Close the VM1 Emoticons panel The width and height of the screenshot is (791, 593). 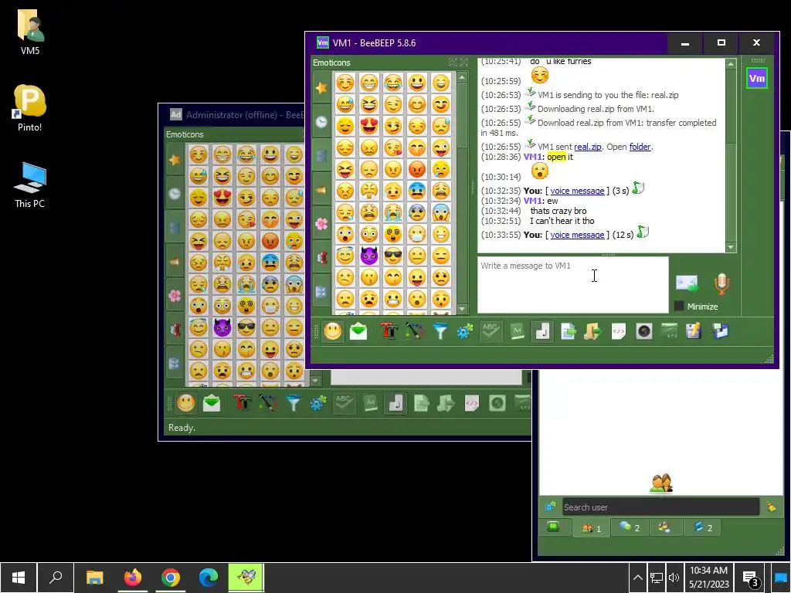(463, 62)
